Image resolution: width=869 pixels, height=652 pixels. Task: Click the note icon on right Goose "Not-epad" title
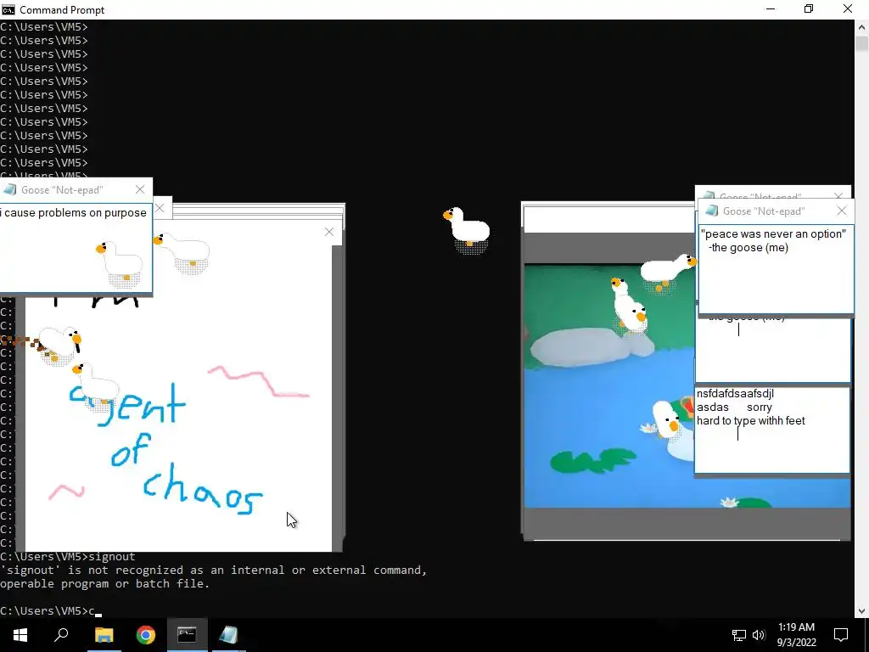[x=712, y=211]
